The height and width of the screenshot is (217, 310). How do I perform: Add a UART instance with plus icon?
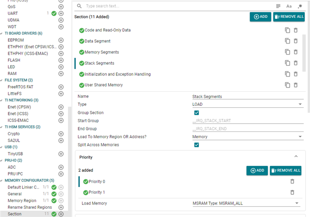61,14
